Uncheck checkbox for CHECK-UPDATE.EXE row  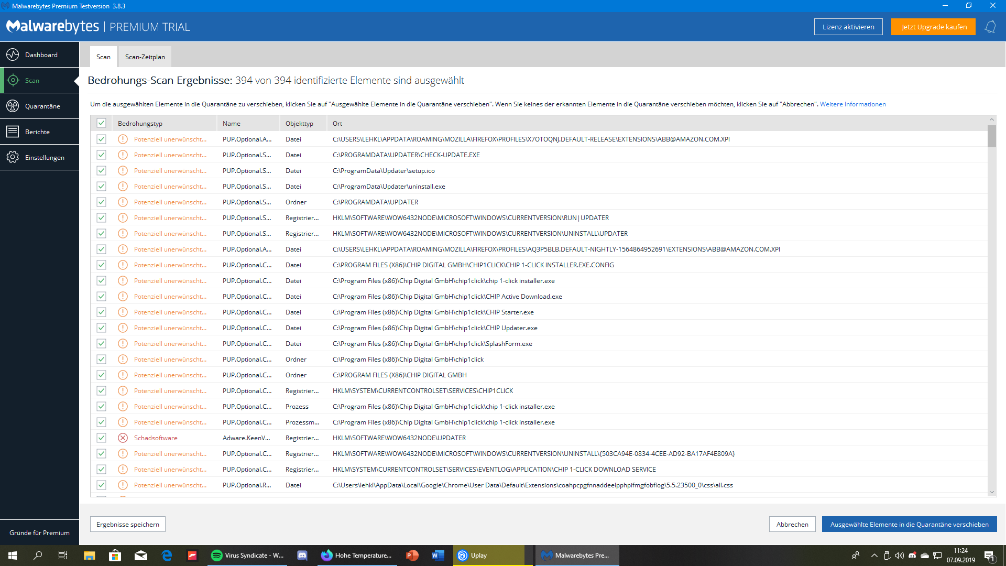pos(101,155)
